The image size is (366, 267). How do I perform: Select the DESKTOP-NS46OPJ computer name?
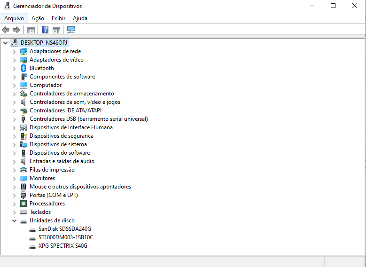coord(44,43)
